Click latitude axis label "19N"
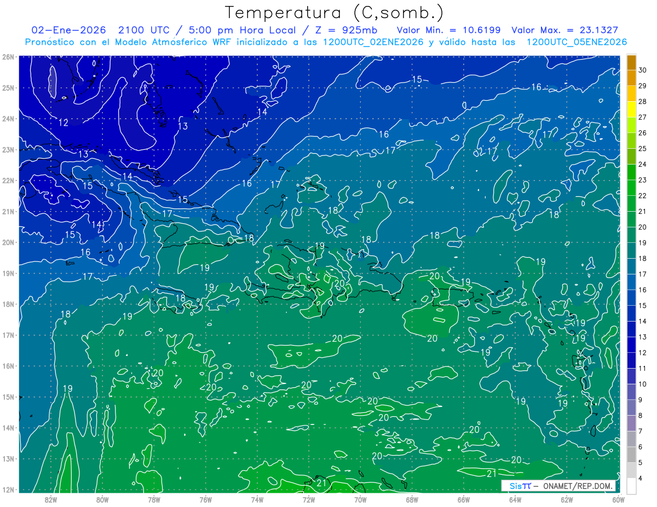Screen dimensions: 657x507 pyautogui.click(x=8, y=273)
